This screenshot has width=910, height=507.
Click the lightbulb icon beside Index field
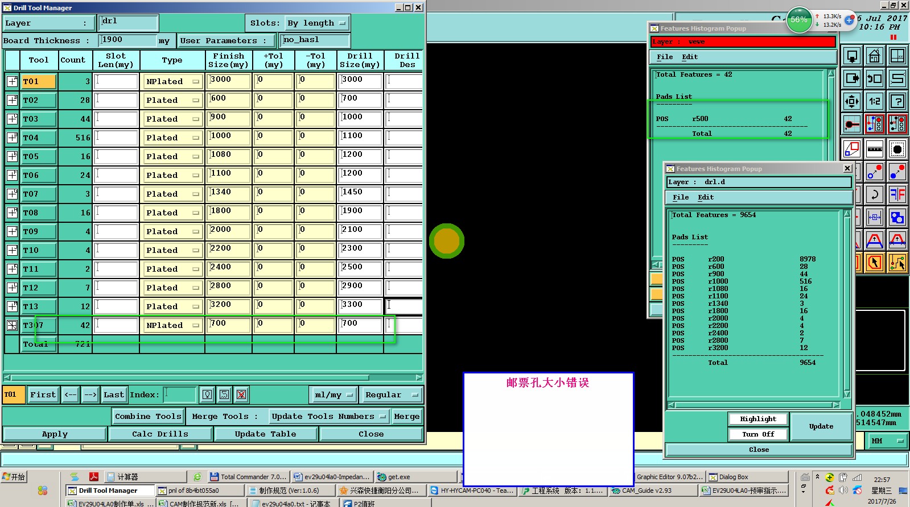tap(207, 394)
